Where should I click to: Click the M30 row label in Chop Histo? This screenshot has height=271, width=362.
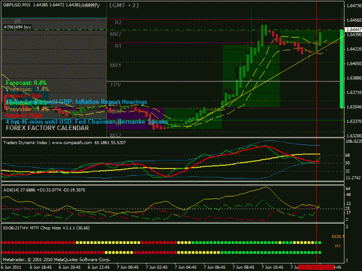(x=338, y=236)
